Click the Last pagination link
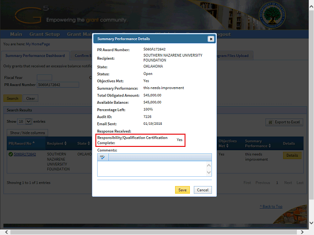 (300, 183)
